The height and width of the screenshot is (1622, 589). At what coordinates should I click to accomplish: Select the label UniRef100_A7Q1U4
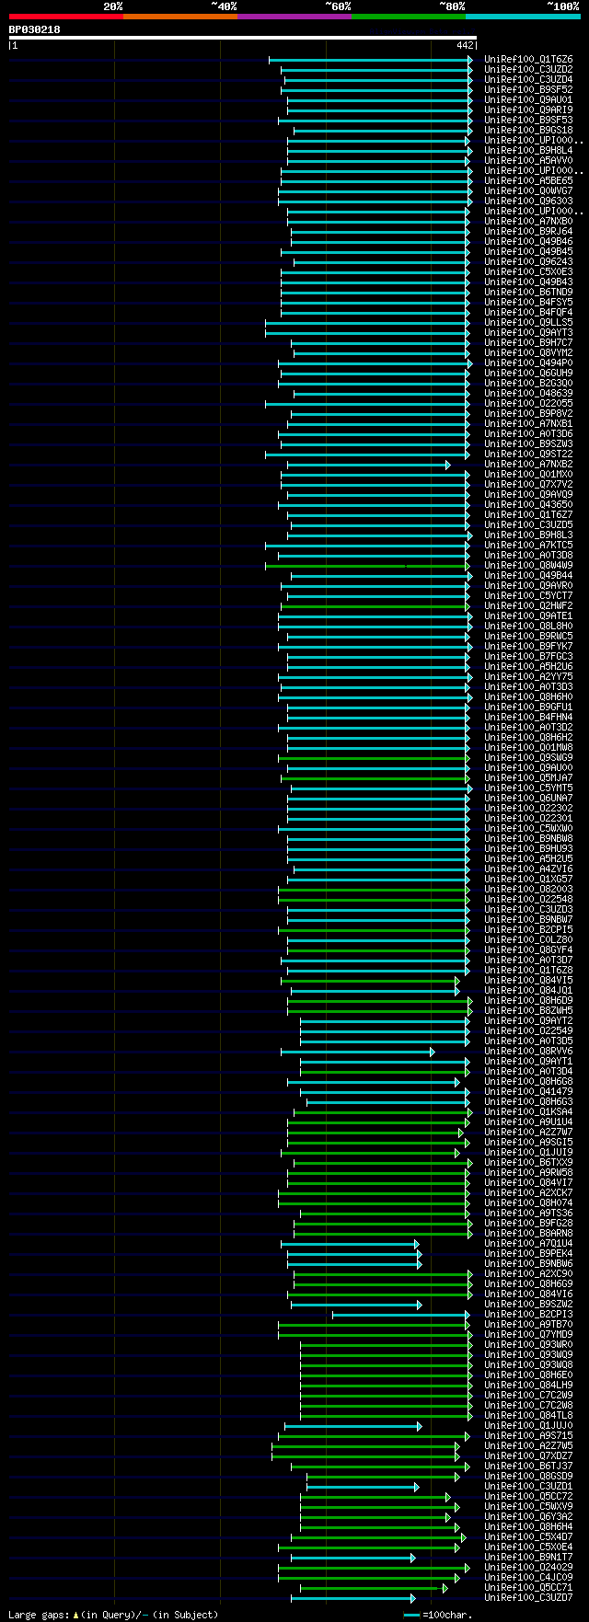pos(528,1243)
